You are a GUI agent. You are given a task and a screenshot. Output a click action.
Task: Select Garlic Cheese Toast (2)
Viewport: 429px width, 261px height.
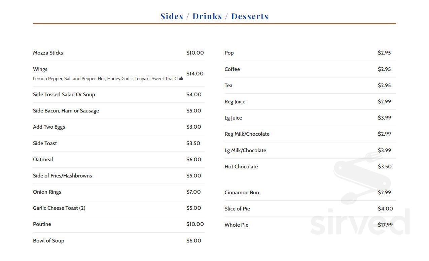59,208
